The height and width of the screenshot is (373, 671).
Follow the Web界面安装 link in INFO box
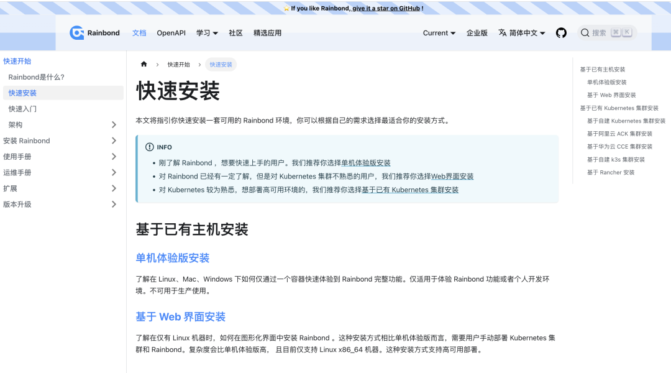[452, 177]
